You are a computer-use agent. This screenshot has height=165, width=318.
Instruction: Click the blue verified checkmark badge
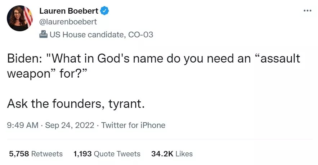tap(105, 11)
